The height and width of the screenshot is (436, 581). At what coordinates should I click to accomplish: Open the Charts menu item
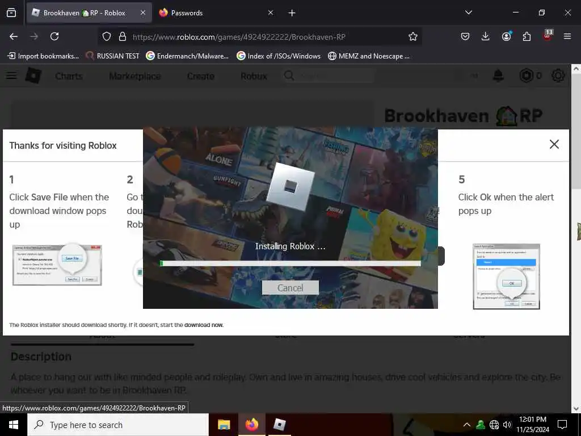[x=69, y=77]
